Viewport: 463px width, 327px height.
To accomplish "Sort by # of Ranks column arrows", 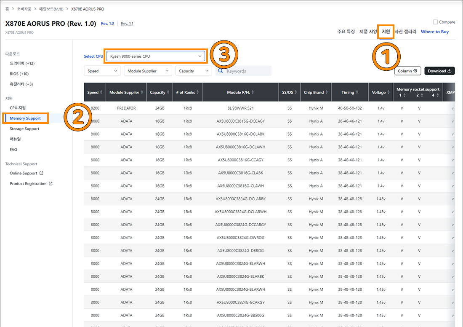I will 197,92.
